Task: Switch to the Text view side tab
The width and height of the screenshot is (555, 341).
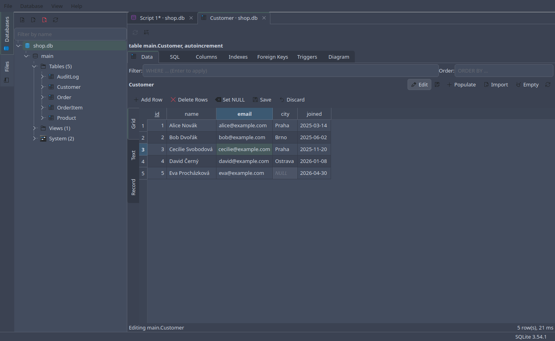Action: [133, 155]
